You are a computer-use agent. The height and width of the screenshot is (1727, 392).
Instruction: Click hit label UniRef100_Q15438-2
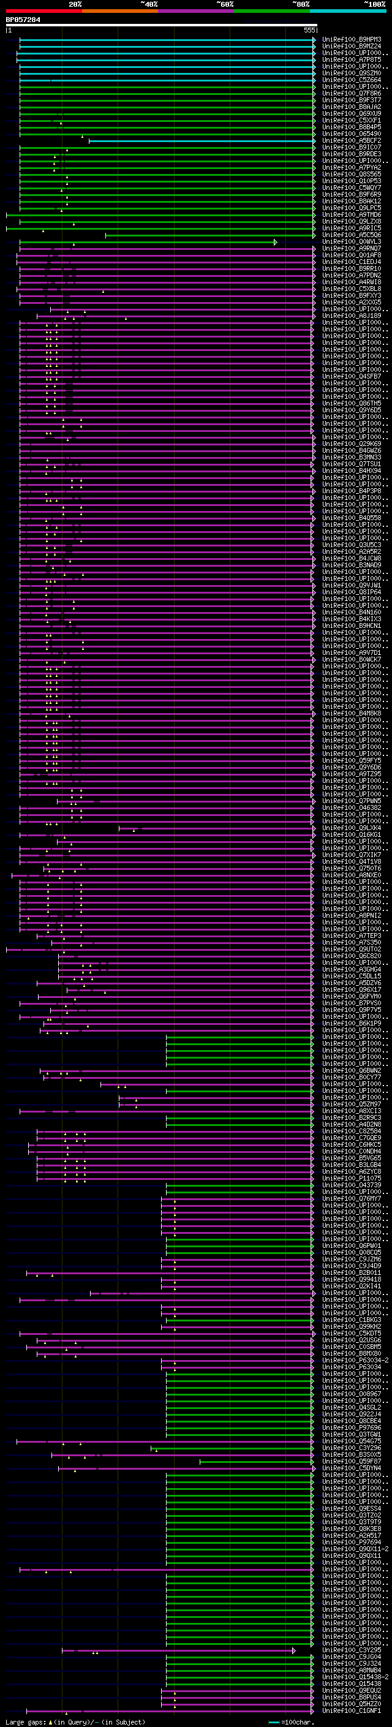tap(355, 1677)
